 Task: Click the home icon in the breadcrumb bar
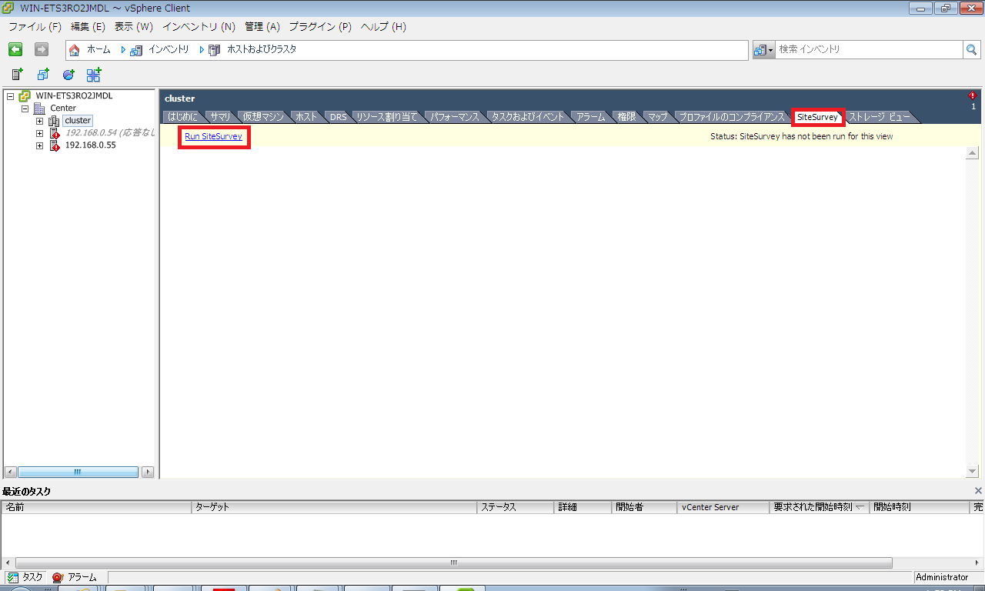pos(75,50)
